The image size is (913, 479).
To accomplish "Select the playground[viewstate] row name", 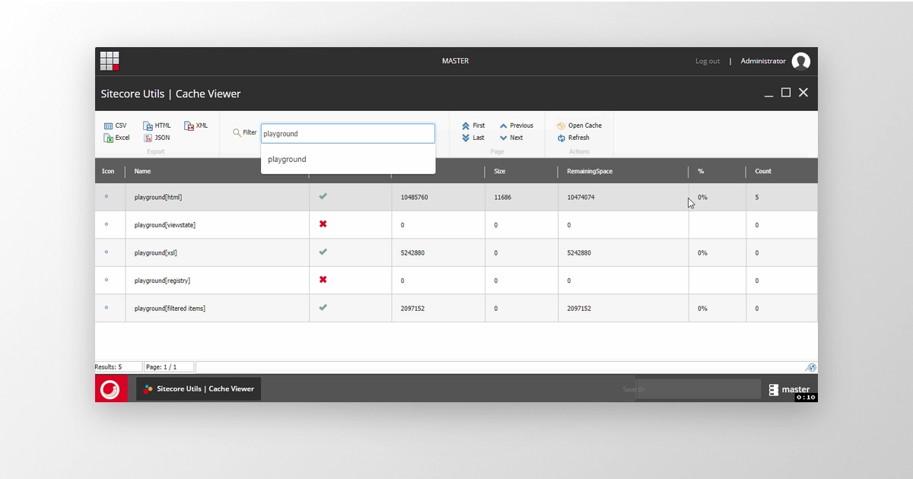I will point(165,225).
